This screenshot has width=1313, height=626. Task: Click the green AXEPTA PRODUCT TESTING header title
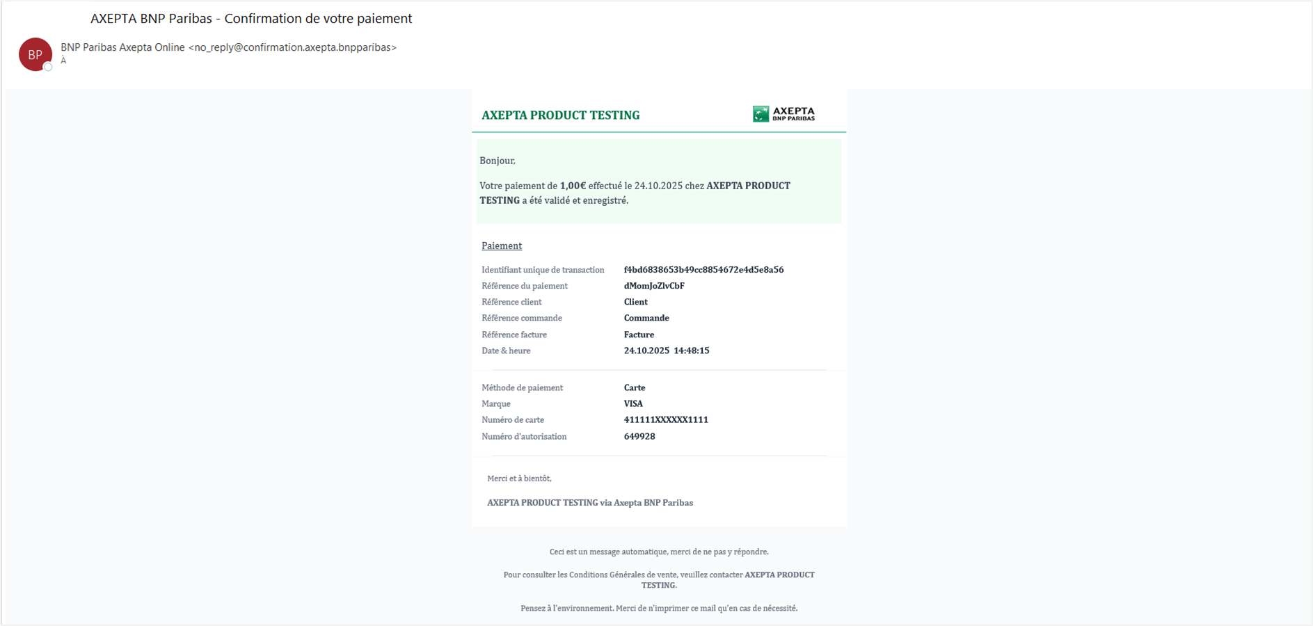pyautogui.click(x=561, y=115)
